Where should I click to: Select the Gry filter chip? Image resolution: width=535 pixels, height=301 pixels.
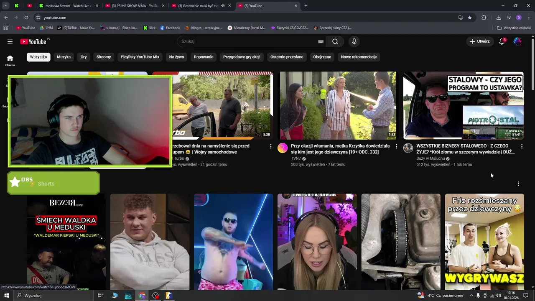pos(84,57)
